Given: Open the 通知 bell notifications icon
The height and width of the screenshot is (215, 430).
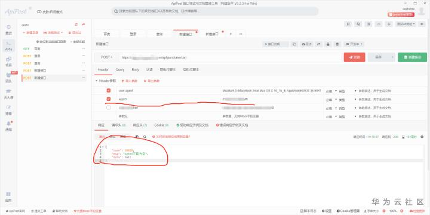Looking at the screenshot, I should tap(8, 126).
